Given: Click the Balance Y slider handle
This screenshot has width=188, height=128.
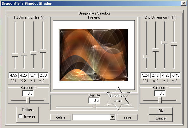Looking at the screenshot, I should (x=160, y=101).
